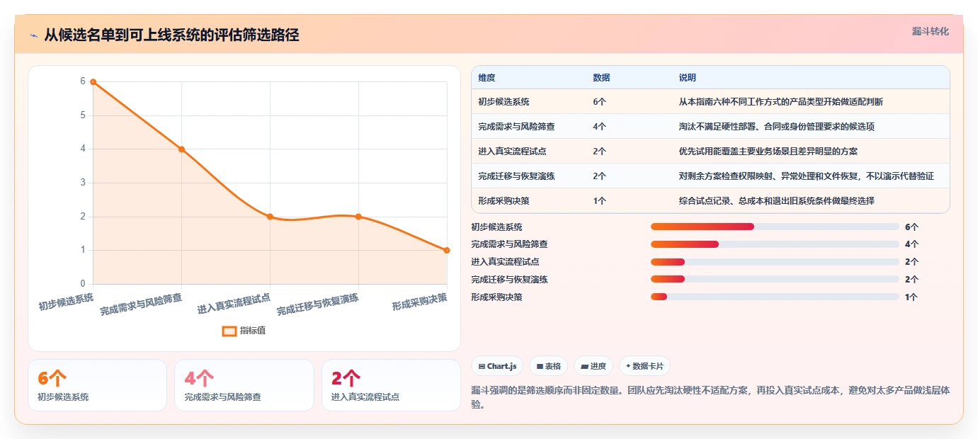Click the chart data point at value 1

pyautogui.click(x=447, y=250)
